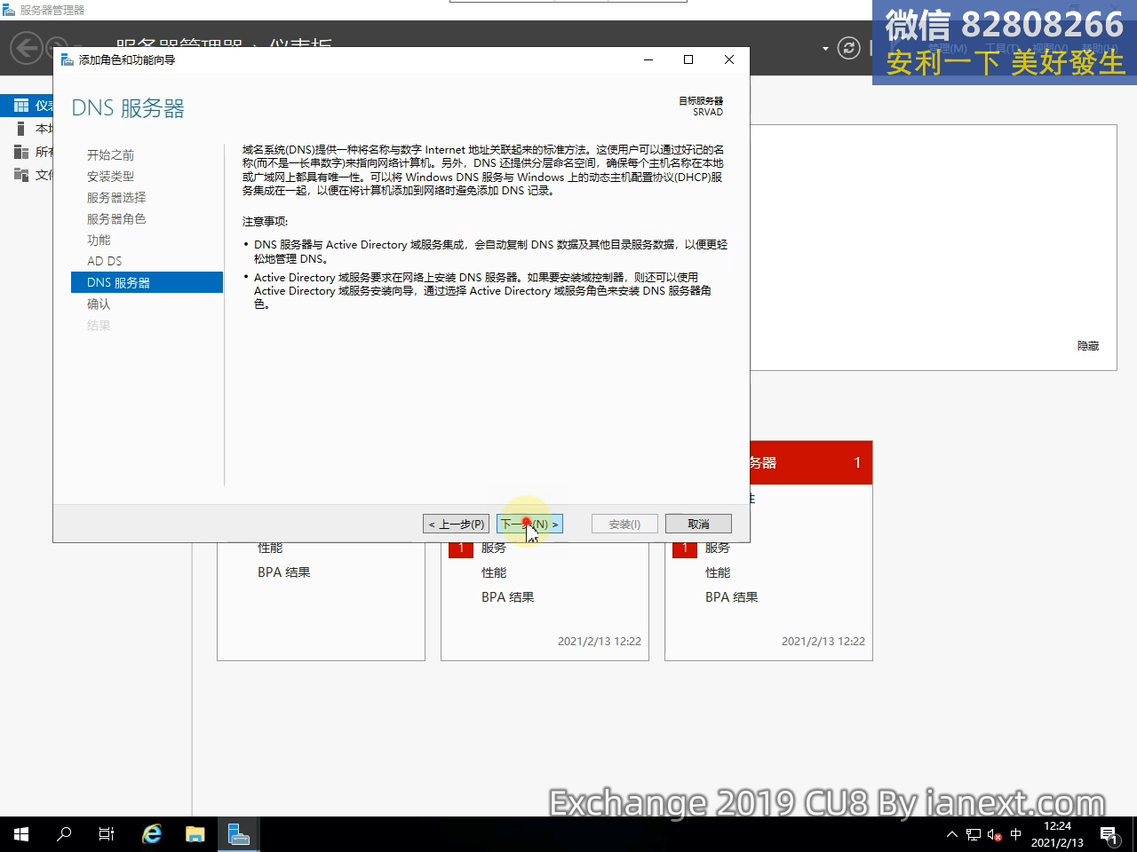This screenshot has width=1137, height=852.
Task: Open the Action Center notification icon
Action: [x=1109, y=834]
